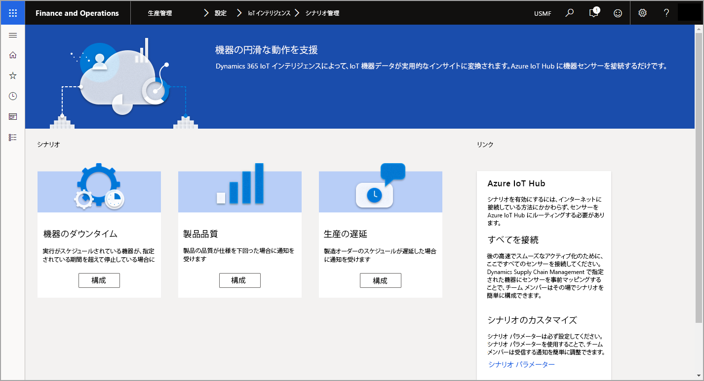Click the 機器の円滑な動作を支援 banner heading
Viewport: 704px width, 381px height.
tap(267, 50)
